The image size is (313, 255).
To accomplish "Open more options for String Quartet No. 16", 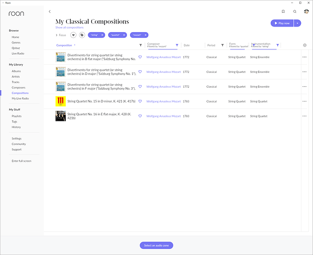I will (x=304, y=116).
